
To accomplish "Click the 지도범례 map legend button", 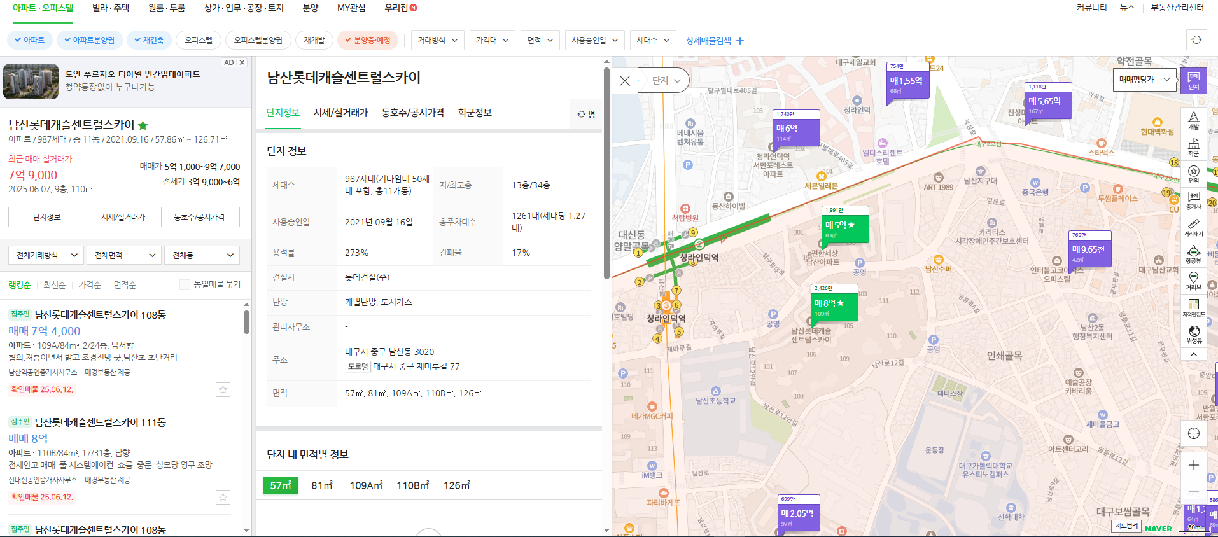I will click(1126, 526).
